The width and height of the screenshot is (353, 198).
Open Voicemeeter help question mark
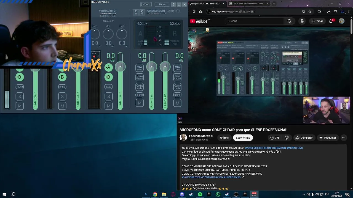173,4
